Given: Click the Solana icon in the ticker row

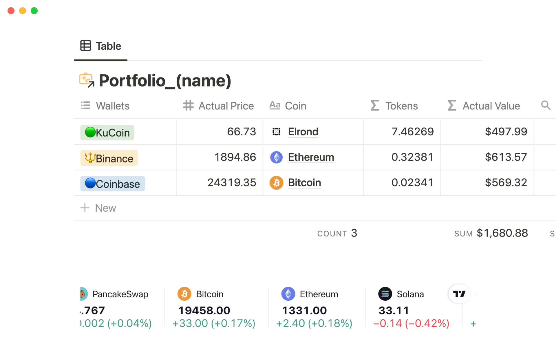Looking at the screenshot, I should pyautogui.click(x=385, y=294).
